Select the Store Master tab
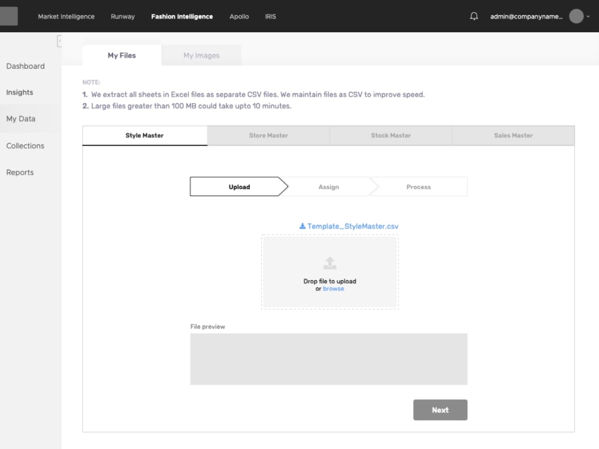Screen dimensions: 599x449 [x=268, y=135]
